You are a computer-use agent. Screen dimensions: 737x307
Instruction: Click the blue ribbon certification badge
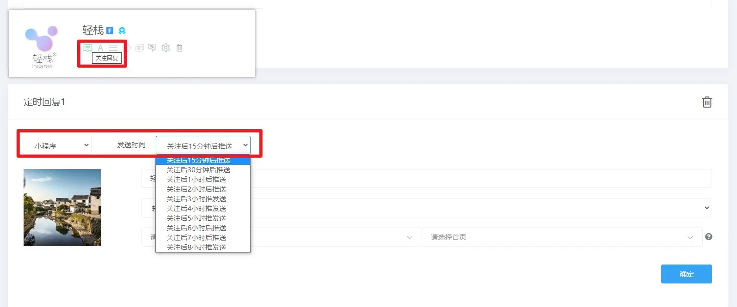[x=122, y=31]
